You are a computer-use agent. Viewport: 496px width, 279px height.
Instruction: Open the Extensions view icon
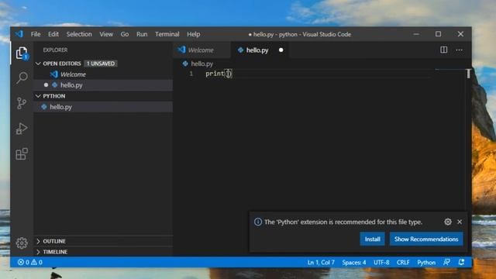click(22, 153)
